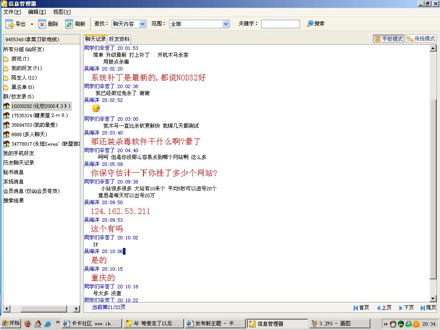Switch to 发布新主题 taskbar window

[215, 324]
